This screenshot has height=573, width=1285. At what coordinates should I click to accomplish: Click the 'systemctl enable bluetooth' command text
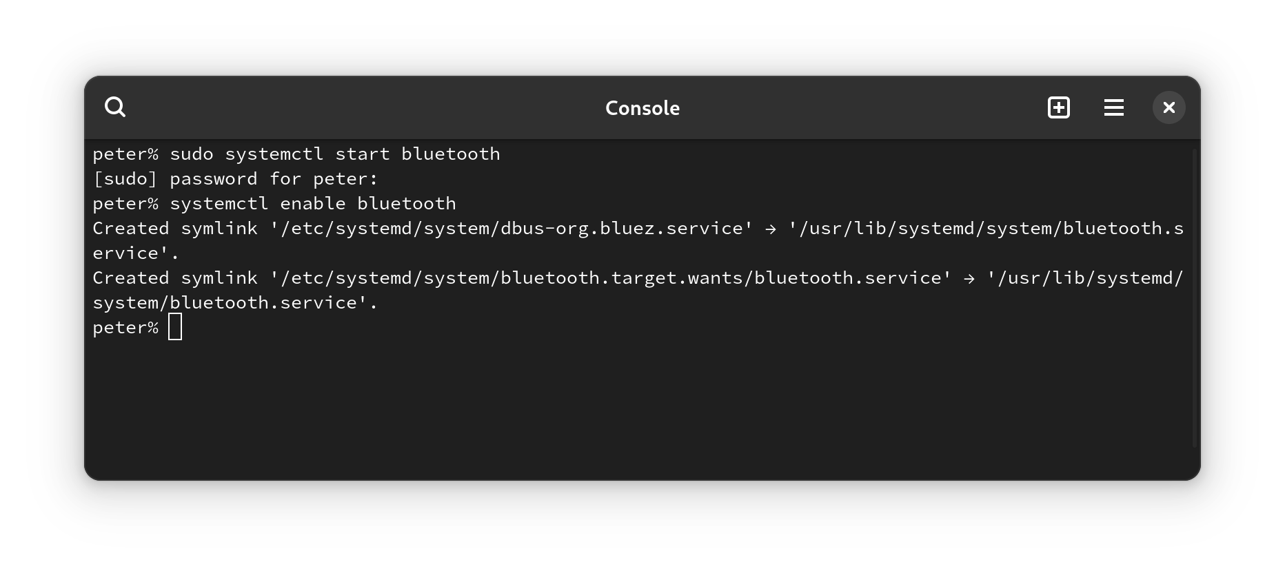point(313,203)
